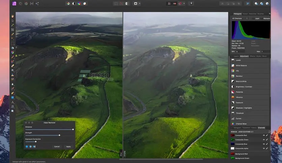
Task: Click the histogram Max input field
Action: click(x=265, y=52)
